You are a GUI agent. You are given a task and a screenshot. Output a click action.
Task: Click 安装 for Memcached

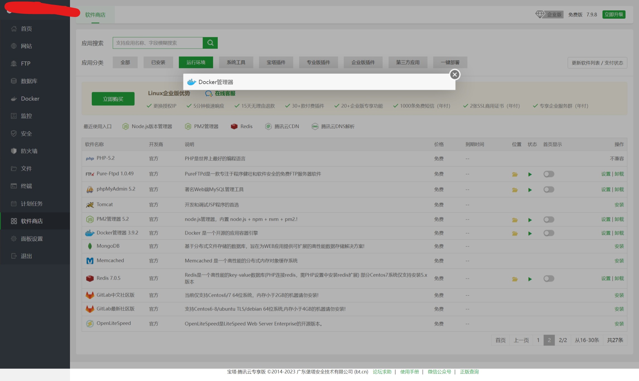point(619,261)
